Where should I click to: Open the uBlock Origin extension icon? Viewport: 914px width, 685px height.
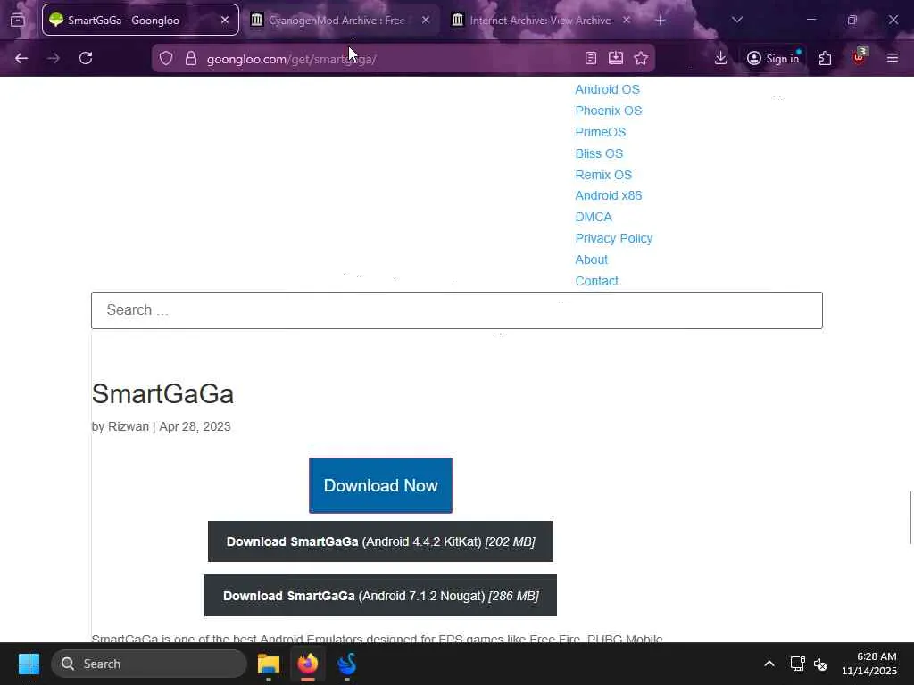(x=859, y=57)
